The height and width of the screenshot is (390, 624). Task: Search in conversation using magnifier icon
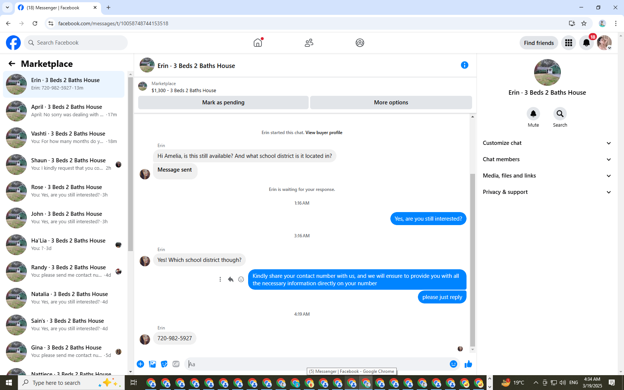560,114
